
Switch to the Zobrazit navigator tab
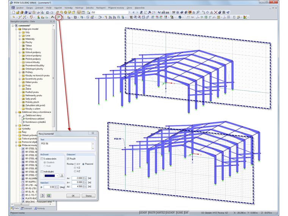click(x=27, y=208)
